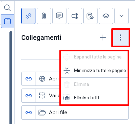Switch to the Links panel tab

click(28, 16)
